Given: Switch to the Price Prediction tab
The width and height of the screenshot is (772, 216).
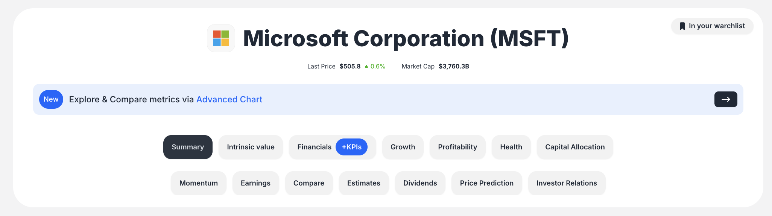Looking at the screenshot, I should 486,183.
